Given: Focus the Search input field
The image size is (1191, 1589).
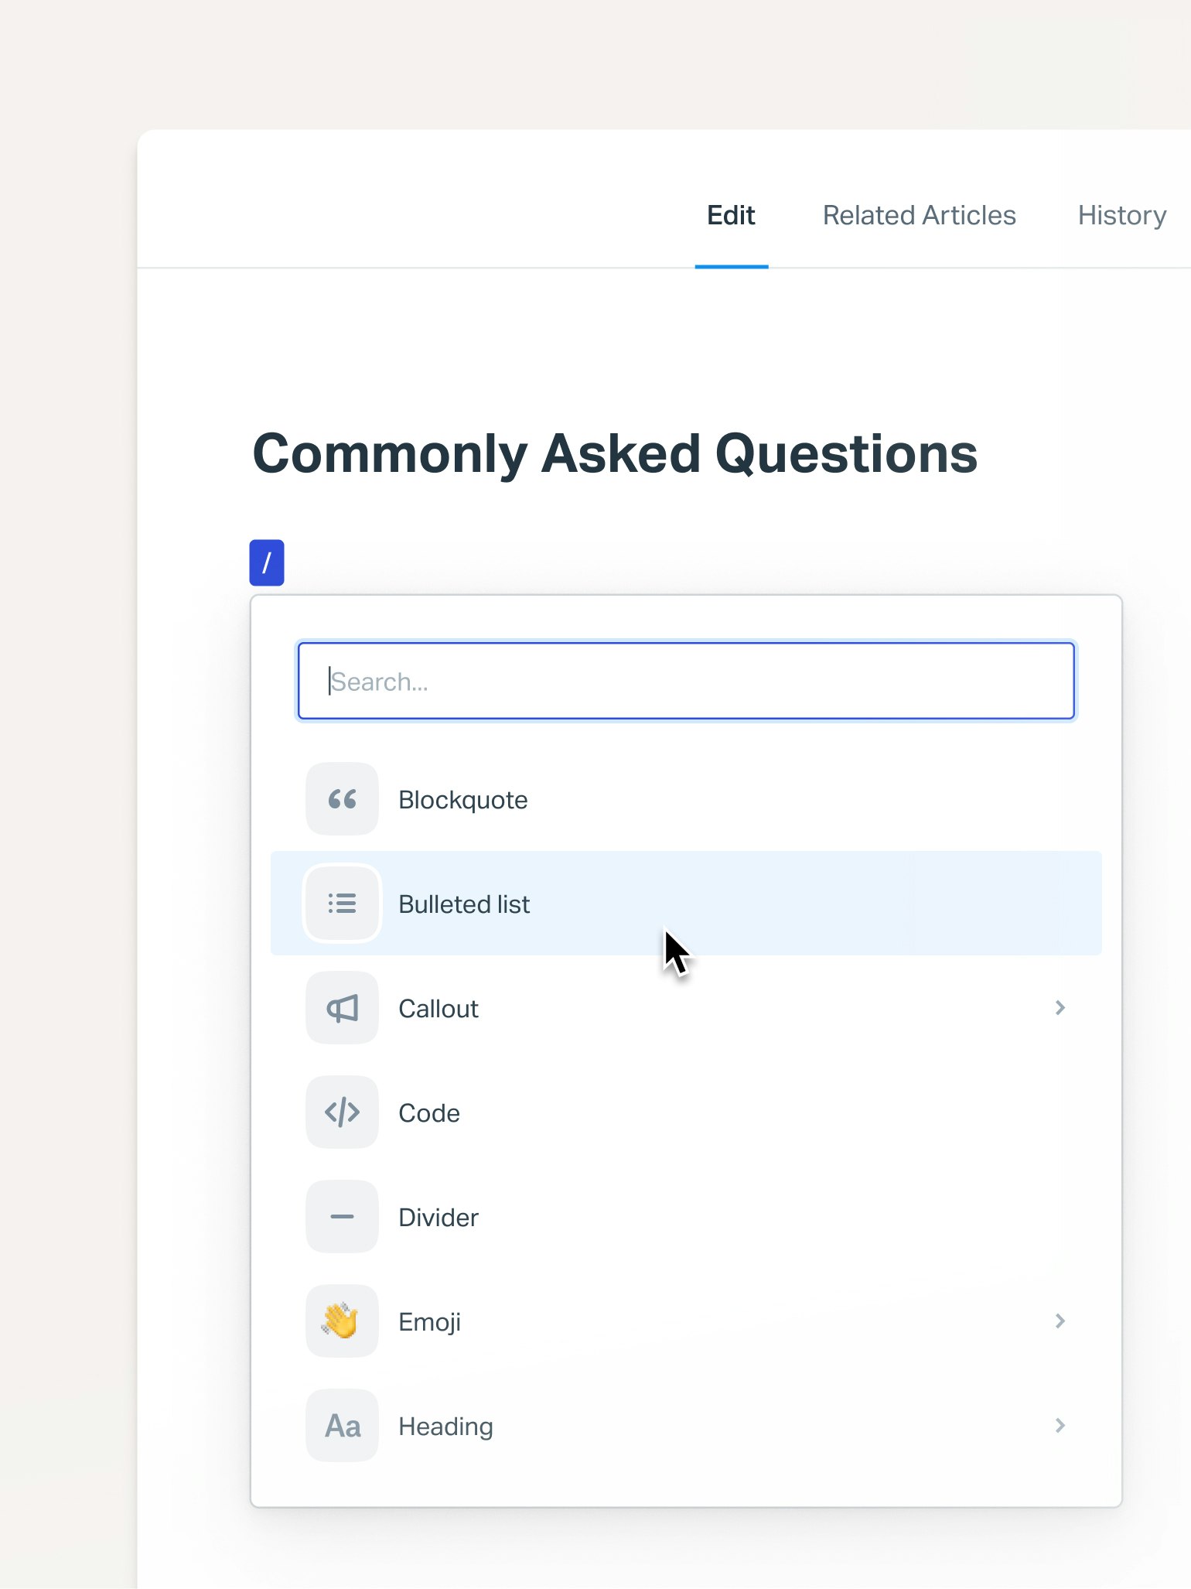Looking at the screenshot, I should pos(686,681).
